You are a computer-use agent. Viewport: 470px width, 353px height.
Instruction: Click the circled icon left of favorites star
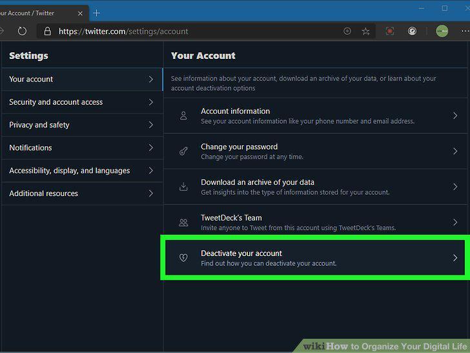point(347,31)
